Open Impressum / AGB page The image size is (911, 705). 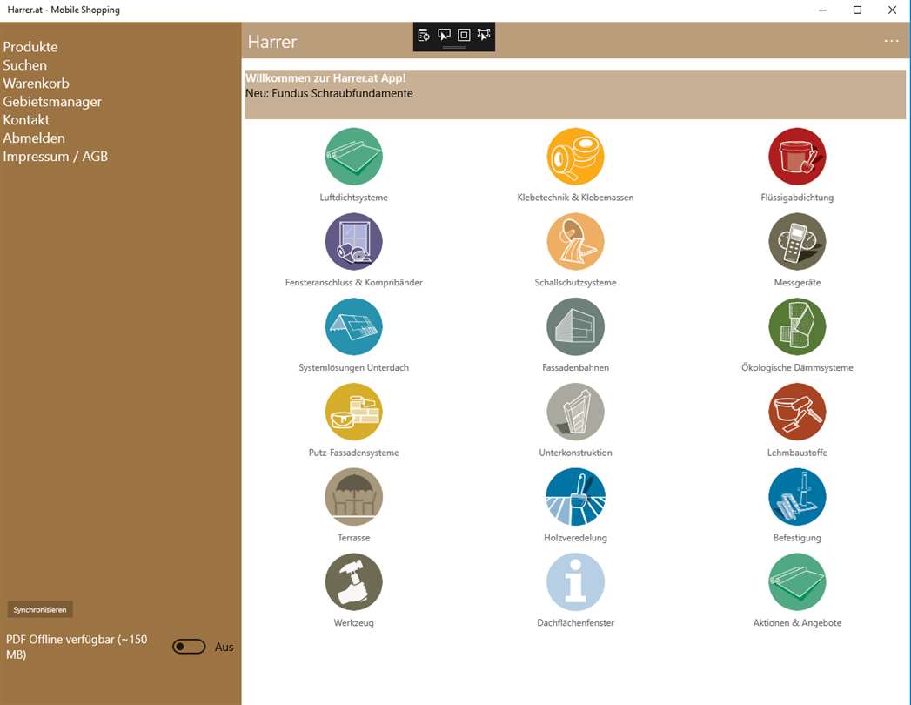point(55,157)
